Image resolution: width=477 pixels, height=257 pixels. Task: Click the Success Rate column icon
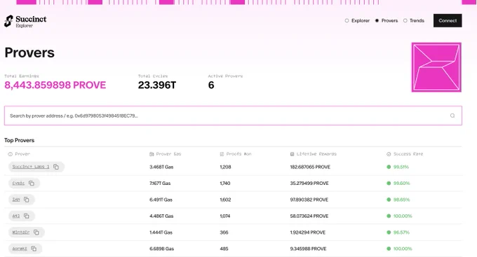tap(389, 154)
